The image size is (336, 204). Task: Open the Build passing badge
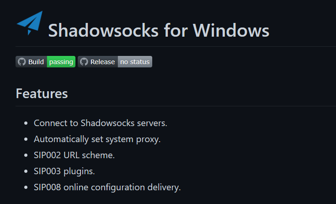(45, 62)
